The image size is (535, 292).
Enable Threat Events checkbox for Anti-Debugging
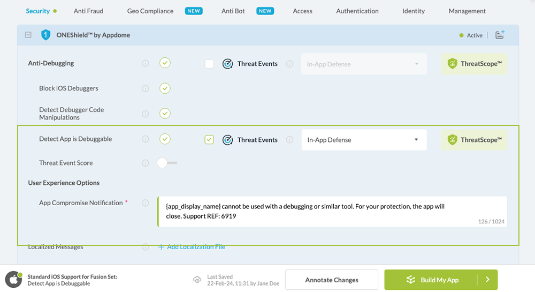pyautogui.click(x=209, y=64)
